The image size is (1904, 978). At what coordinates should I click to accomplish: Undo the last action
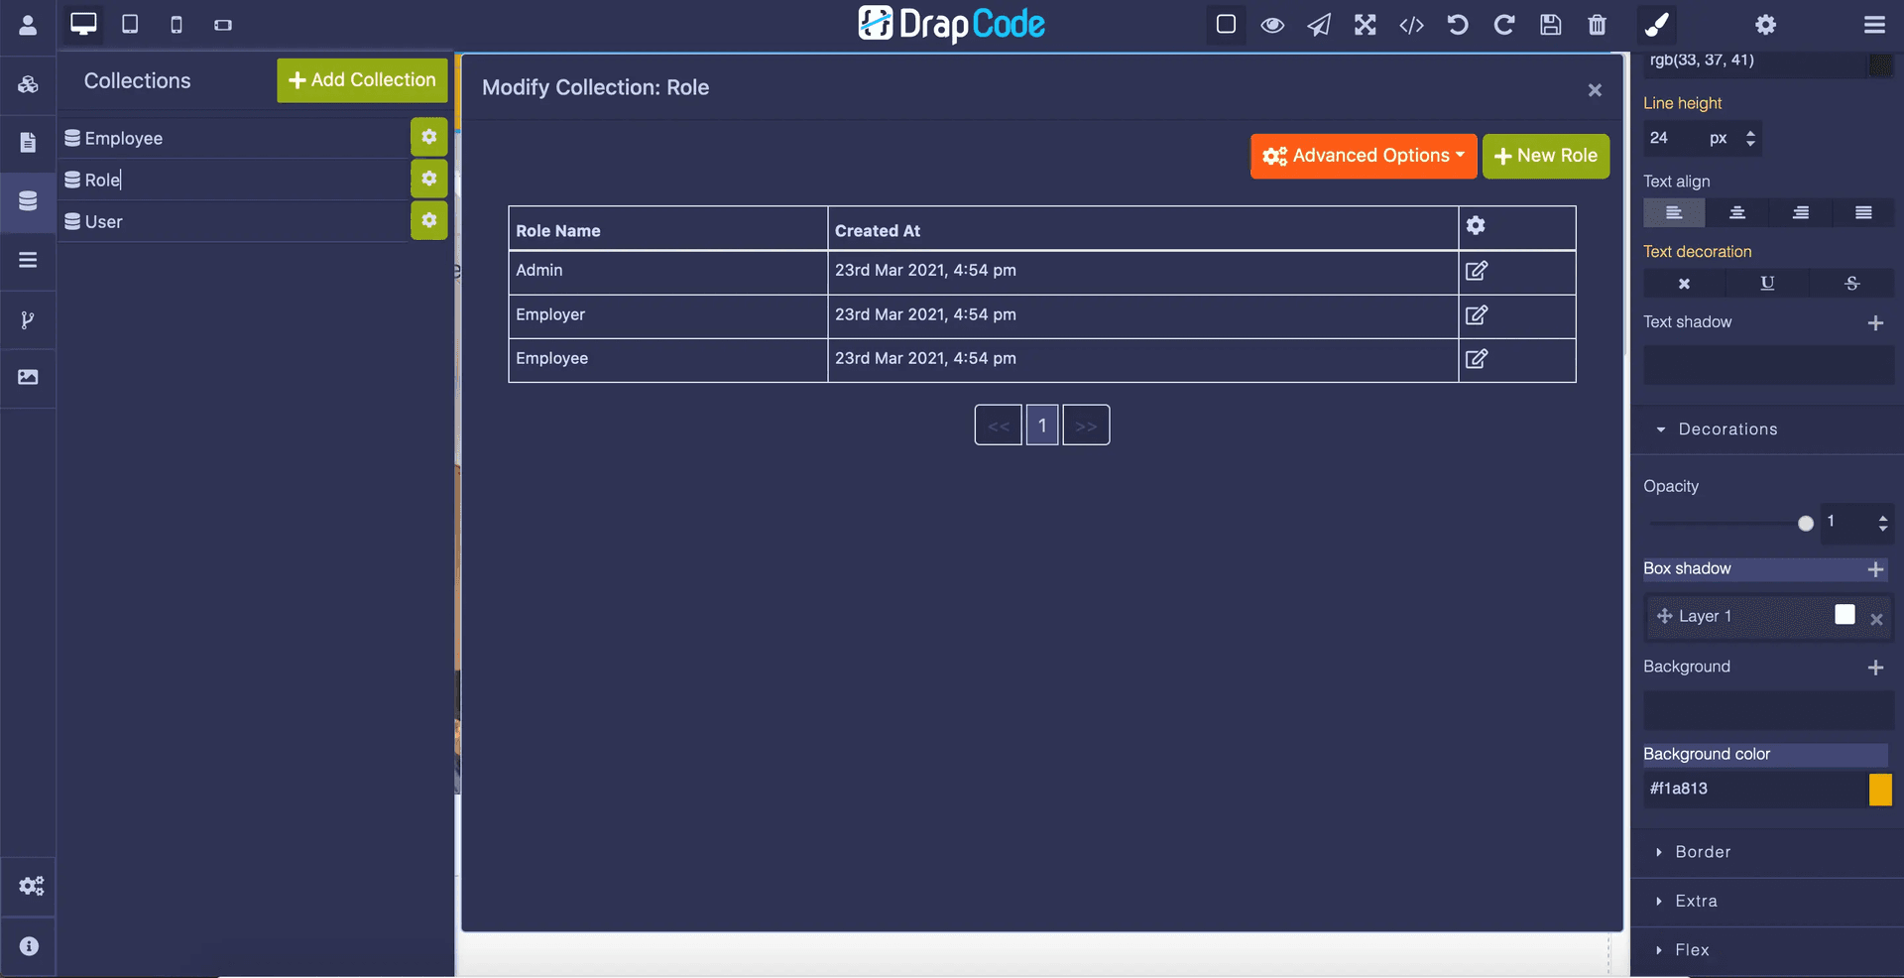(x=1457, y=25)
